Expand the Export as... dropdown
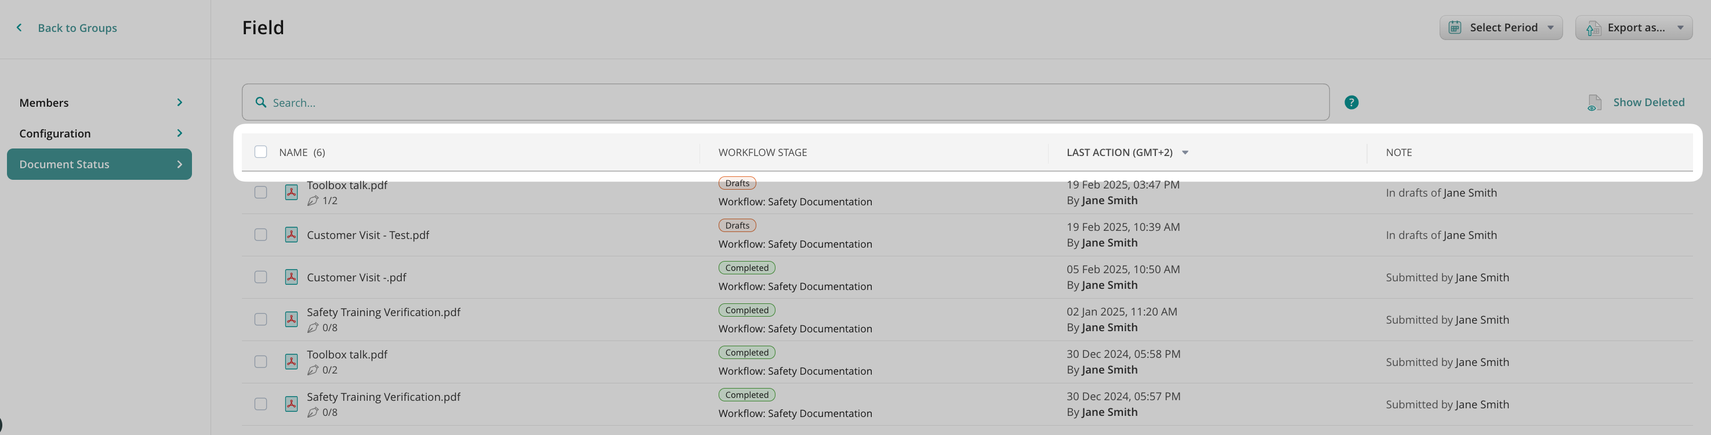The width and height of the screenshot is (1711, 435). coord(1633,28)
